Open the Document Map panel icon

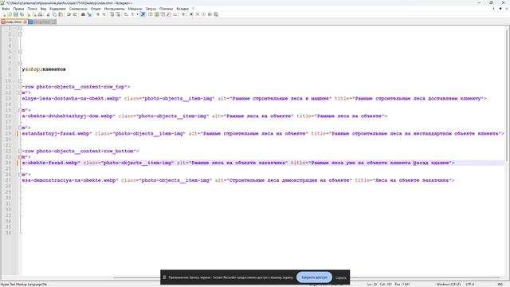(x=156, y=14)
